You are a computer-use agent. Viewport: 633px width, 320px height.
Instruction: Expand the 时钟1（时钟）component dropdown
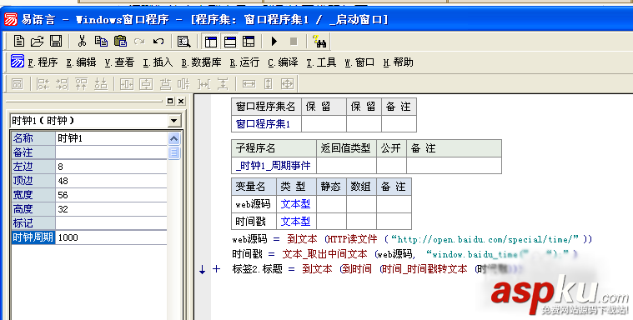click(x=174, y=121)
